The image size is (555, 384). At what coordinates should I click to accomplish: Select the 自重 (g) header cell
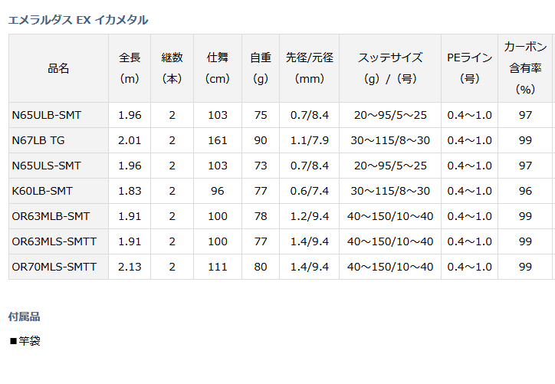tap(261, 68)
